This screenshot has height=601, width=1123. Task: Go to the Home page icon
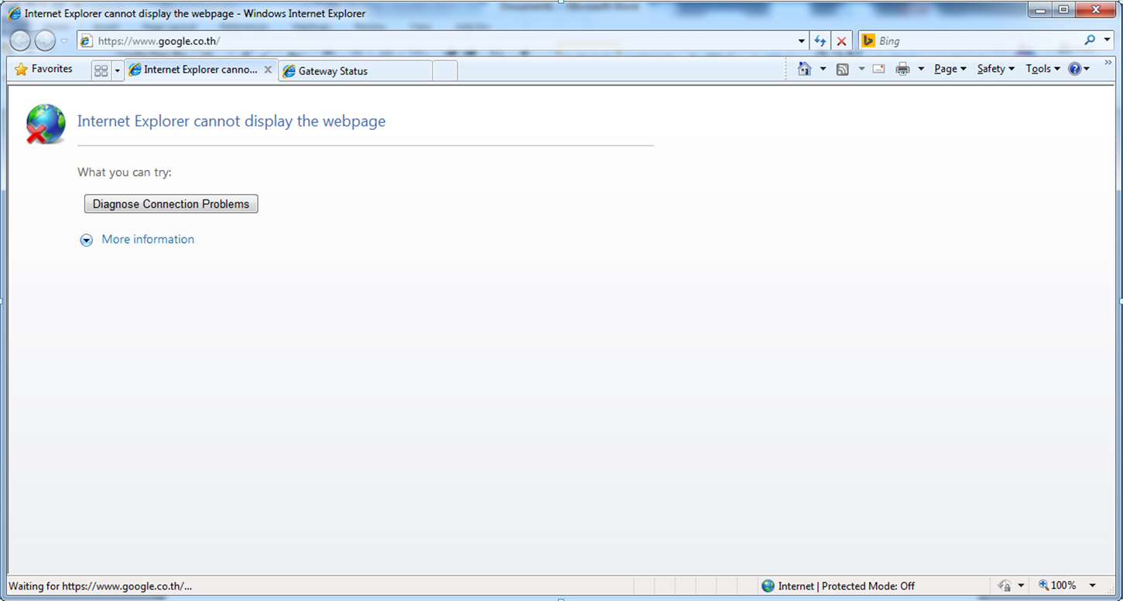805,69
